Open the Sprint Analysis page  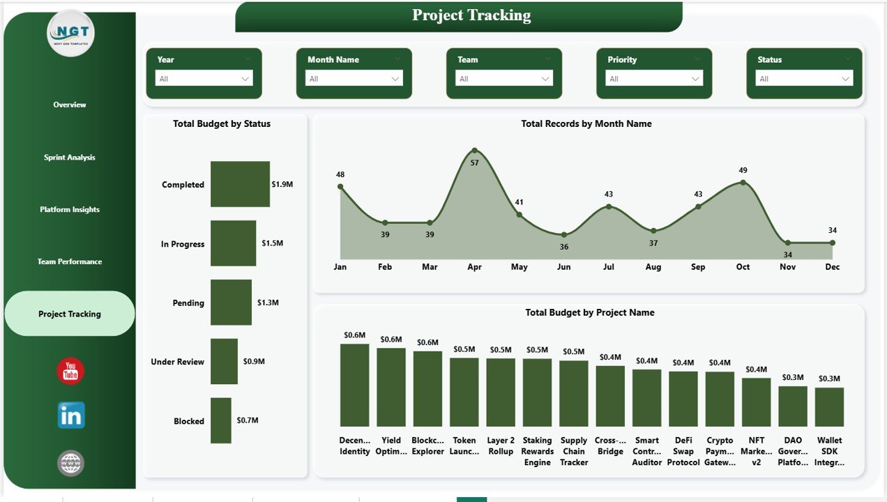point(69,157)
